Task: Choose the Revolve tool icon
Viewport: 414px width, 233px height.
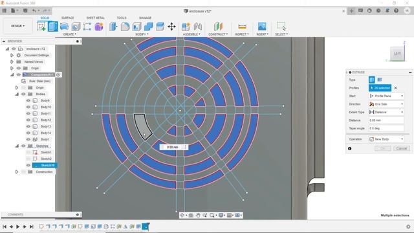Action: point(64,27)
